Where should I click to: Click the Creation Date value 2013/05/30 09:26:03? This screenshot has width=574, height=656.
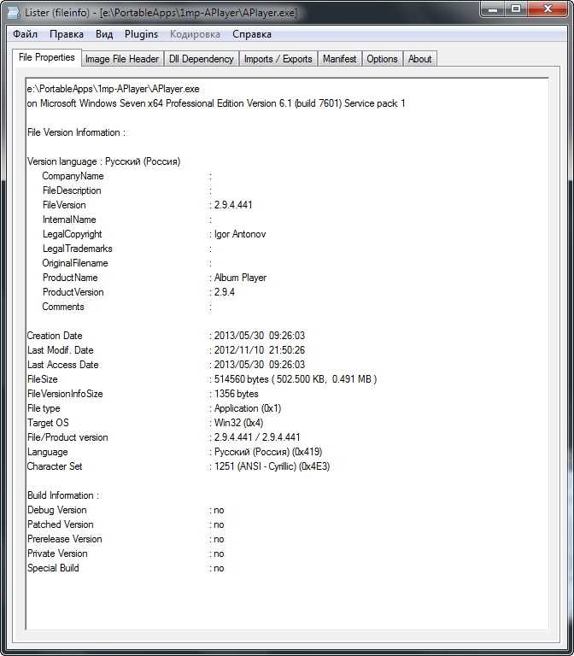coord(260,336)
